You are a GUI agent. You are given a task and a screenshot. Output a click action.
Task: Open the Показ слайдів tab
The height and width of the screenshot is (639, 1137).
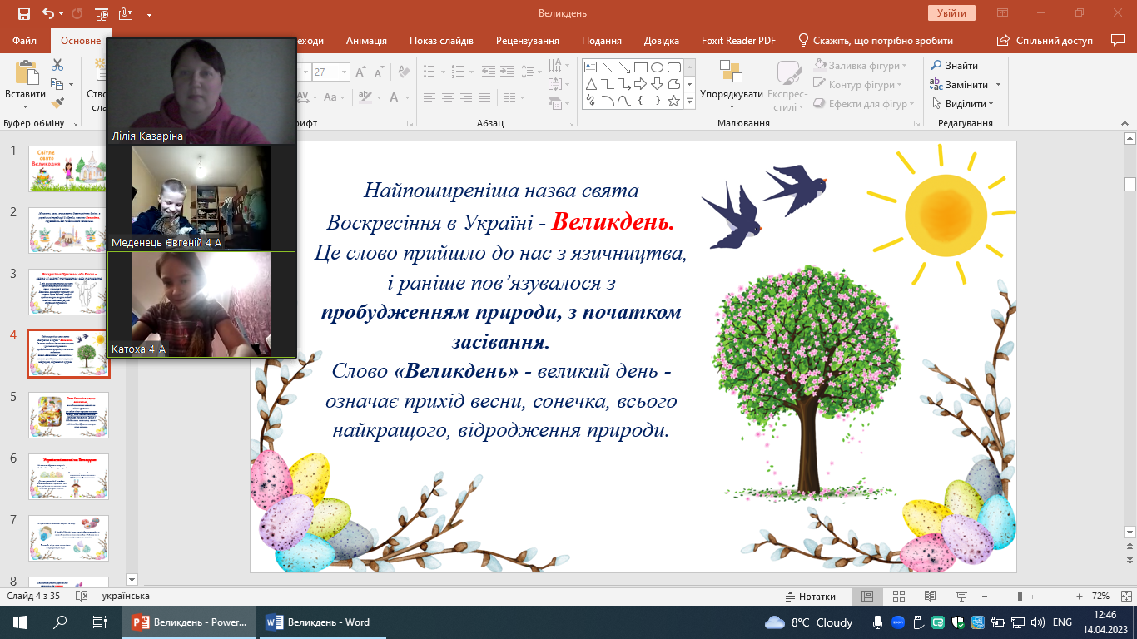(441, 41)
